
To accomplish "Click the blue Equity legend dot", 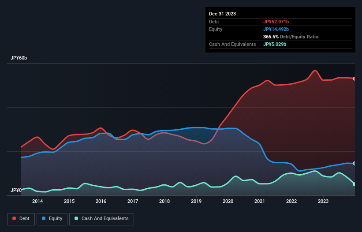I will 44,218.
